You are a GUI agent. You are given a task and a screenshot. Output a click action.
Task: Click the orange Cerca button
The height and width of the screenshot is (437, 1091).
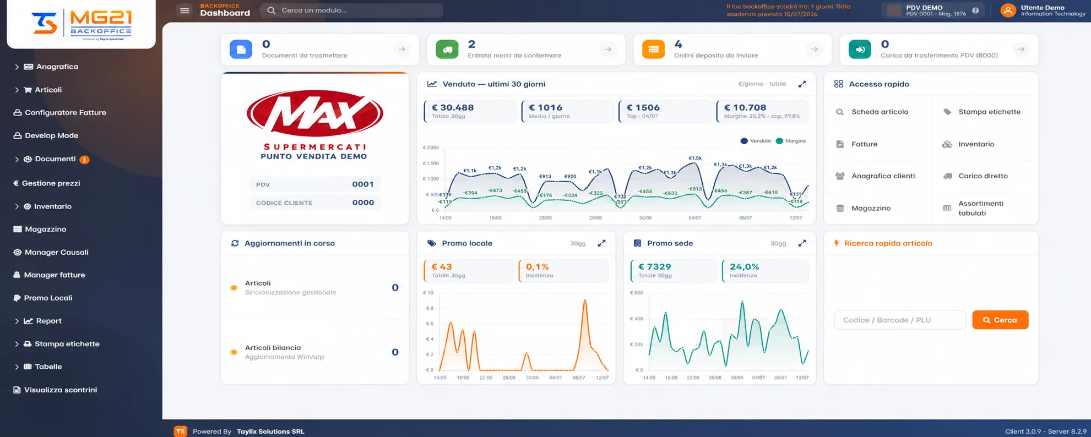1000,320
